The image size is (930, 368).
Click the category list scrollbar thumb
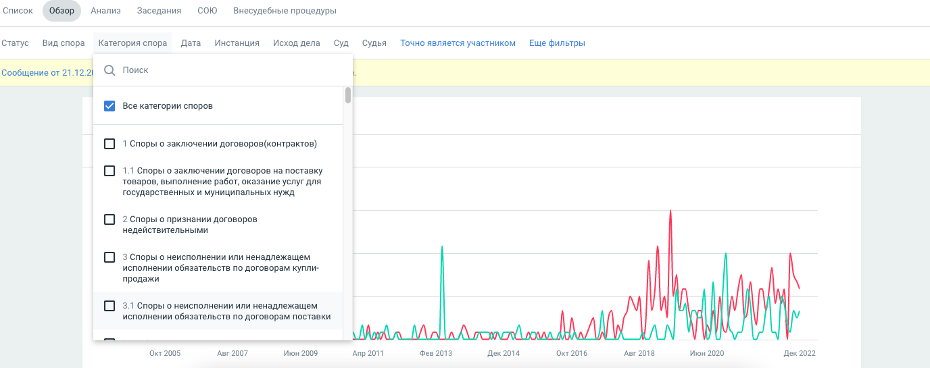point(348,95)
